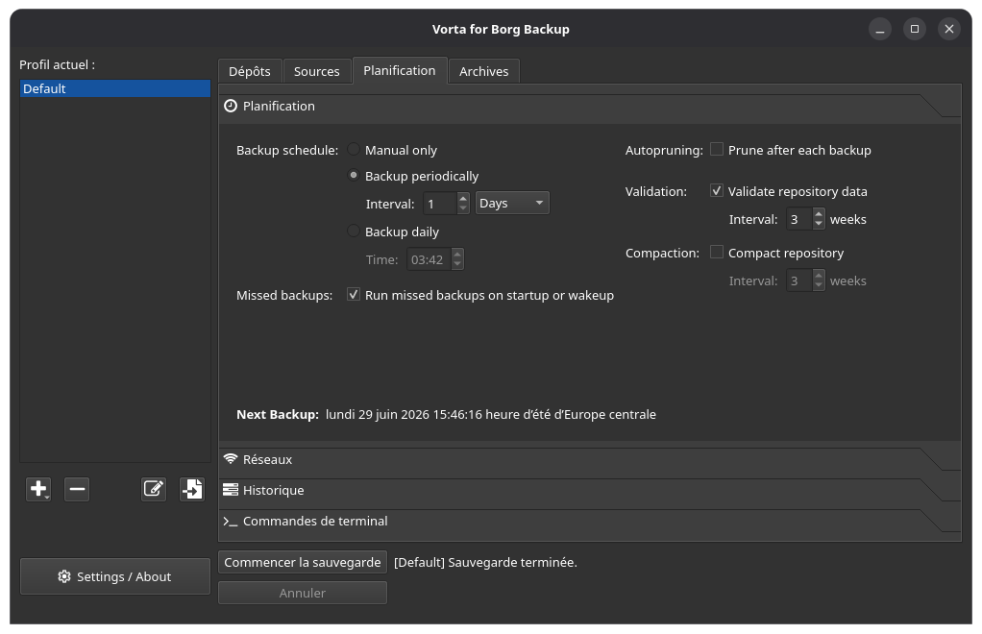Increase the backup interval with up arrow
The width and height of the screenshot is (982, 634).
point(463,198)
